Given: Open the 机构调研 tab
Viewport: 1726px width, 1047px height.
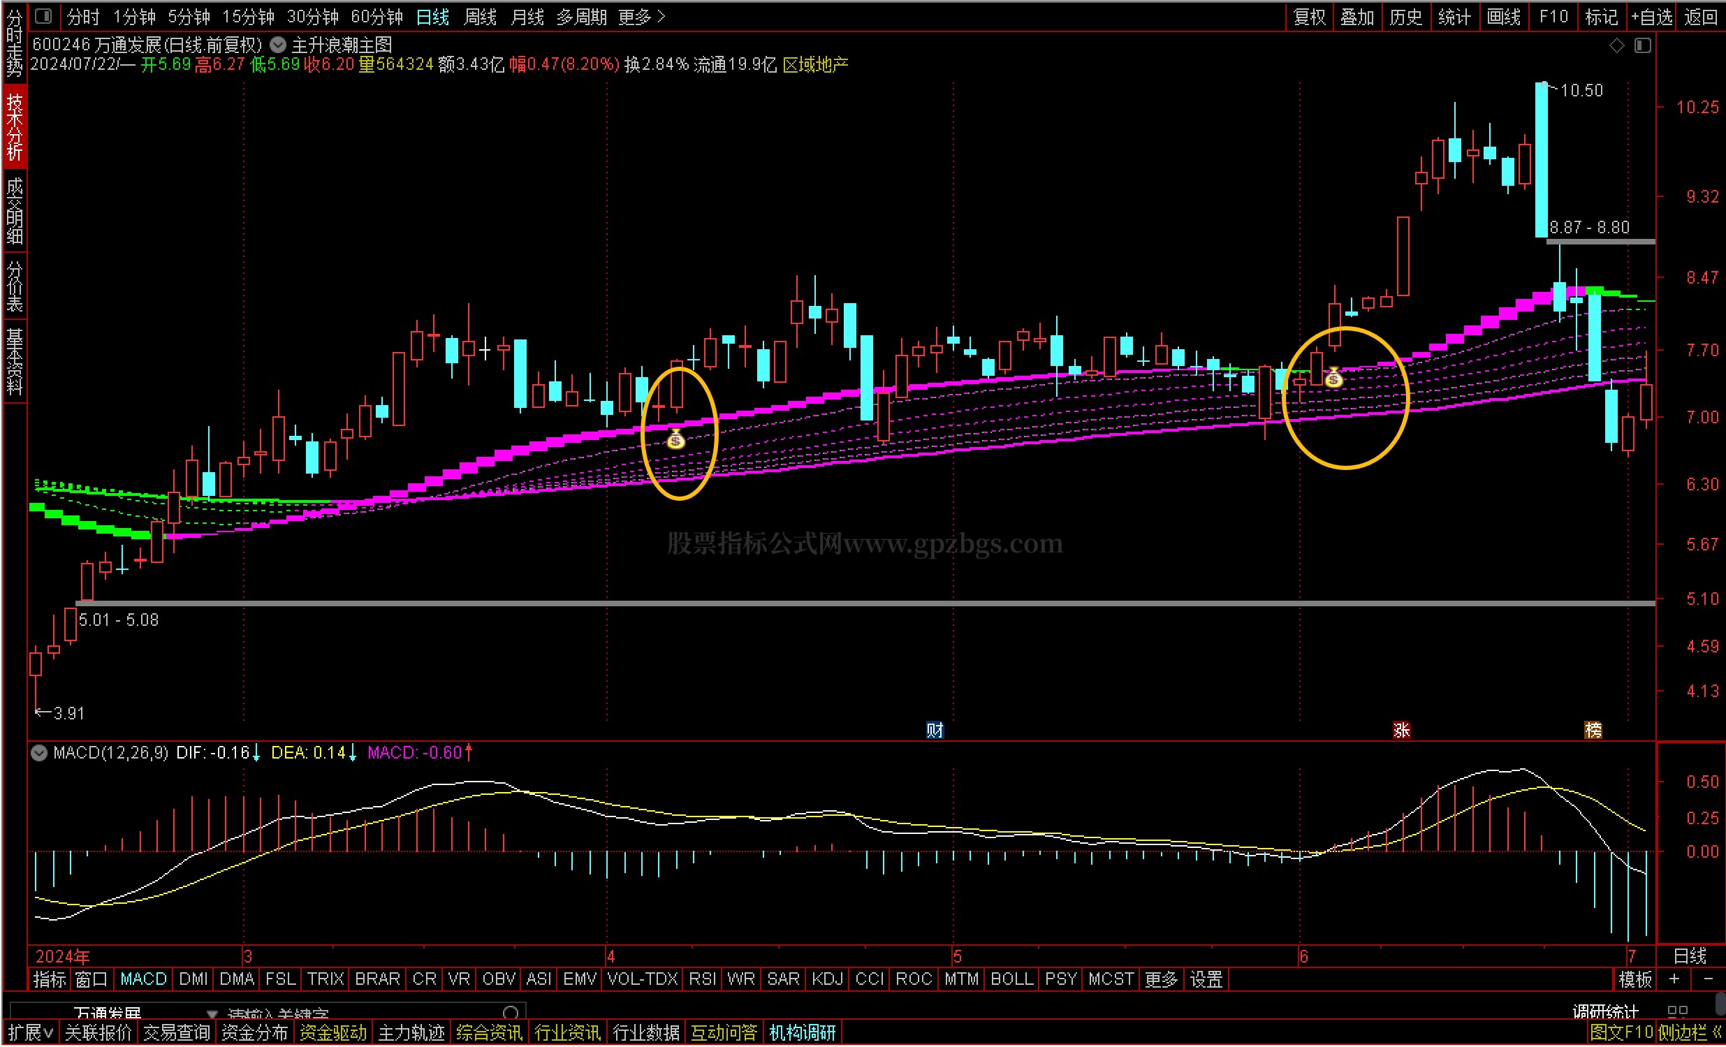Looking at the screenshot, I should pos(802,1033).
